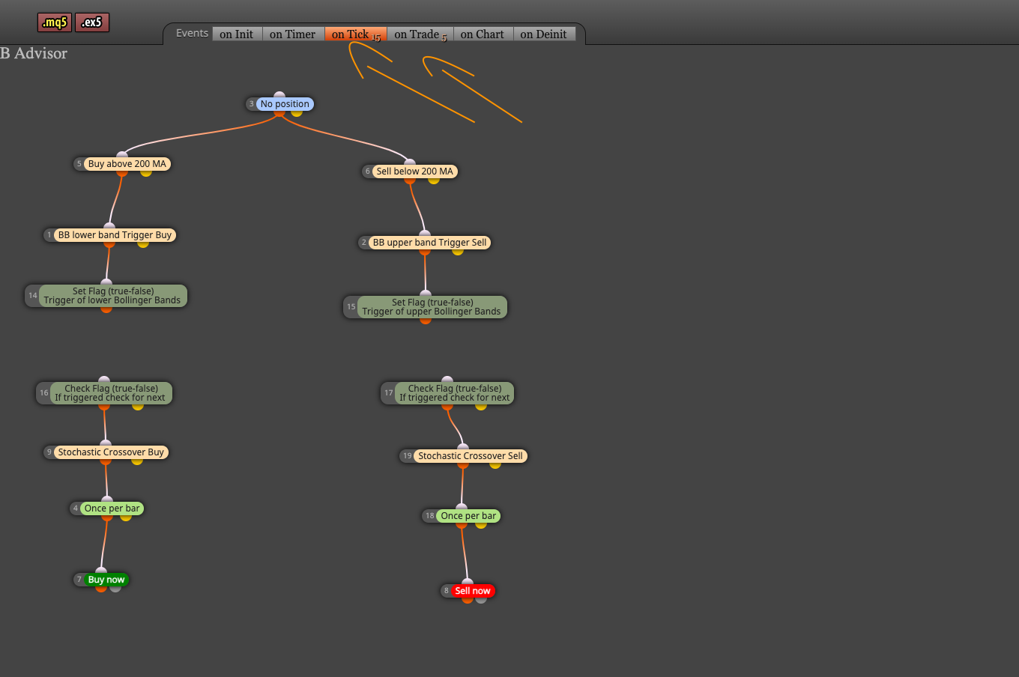Select the BB lower band Trigger Buy block
The width and height of the screenshot is (1019, 677).
pos(115,235)
